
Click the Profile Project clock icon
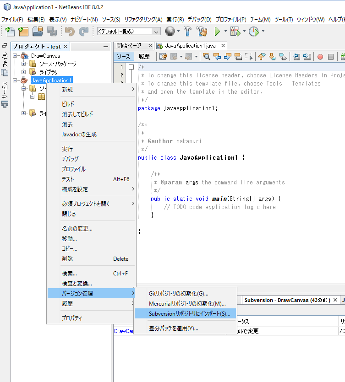pos(254,31)
